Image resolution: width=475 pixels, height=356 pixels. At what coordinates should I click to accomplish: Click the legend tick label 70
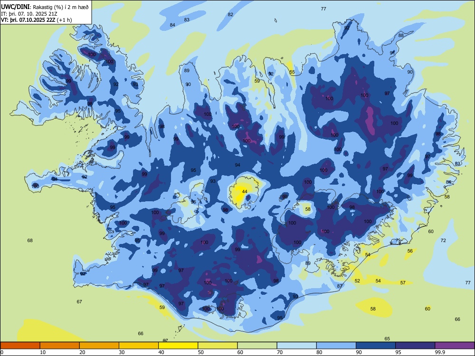pos(280,352)
